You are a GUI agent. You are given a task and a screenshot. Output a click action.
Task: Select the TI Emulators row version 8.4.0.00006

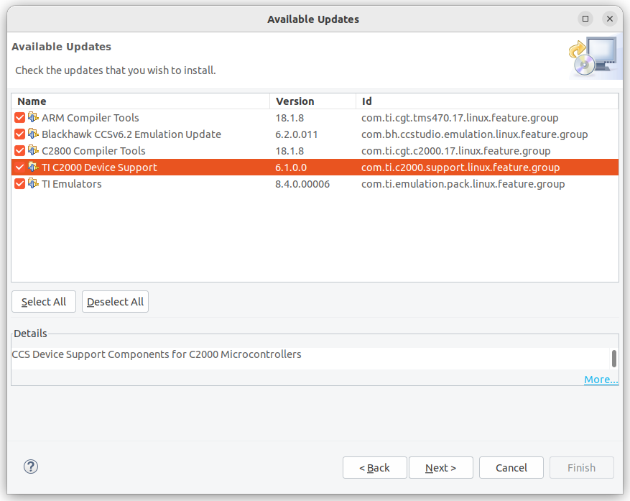[x=302, y=184]
